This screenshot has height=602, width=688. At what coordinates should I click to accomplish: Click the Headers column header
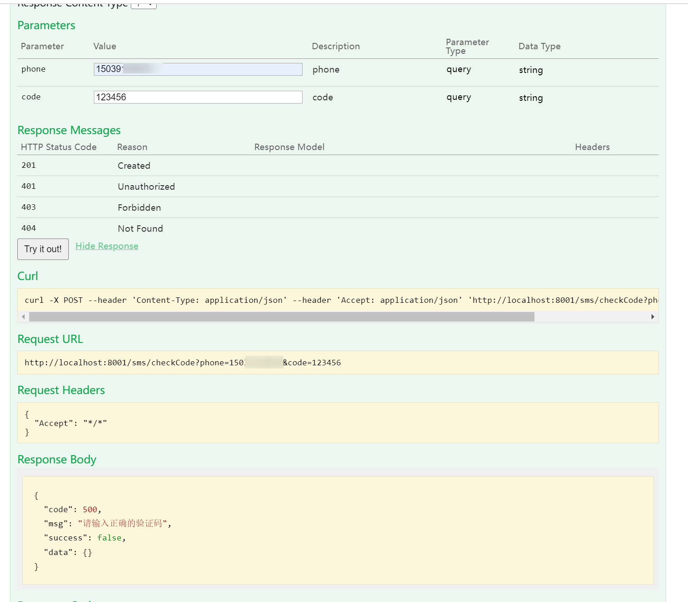592,147
